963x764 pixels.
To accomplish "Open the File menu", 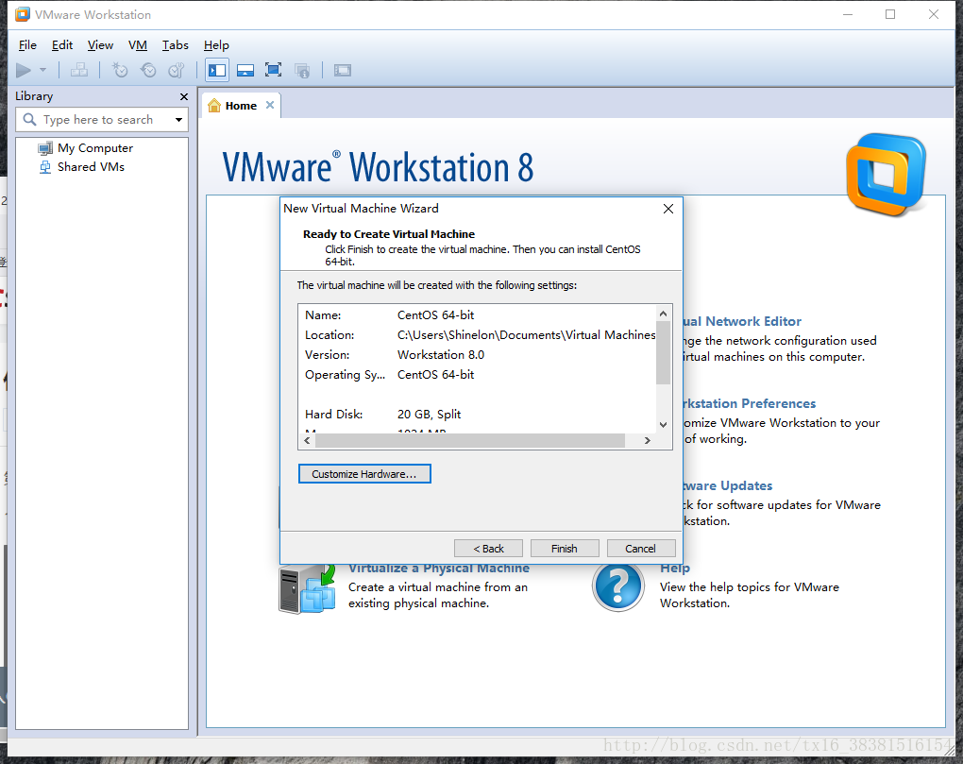I will pos(27,44).
